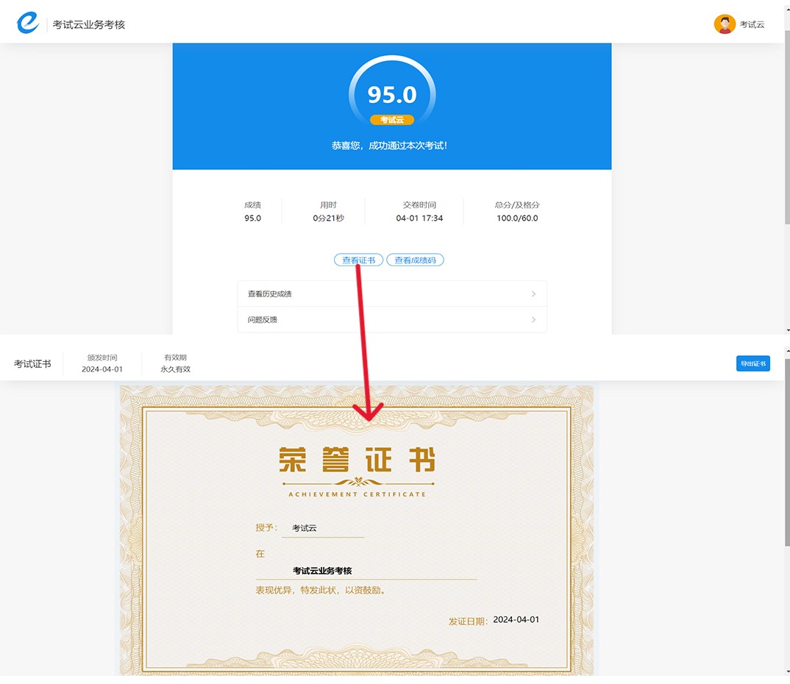Click the 考试云业务考核 page title
790x684 pixels.
tap(89, 25)
